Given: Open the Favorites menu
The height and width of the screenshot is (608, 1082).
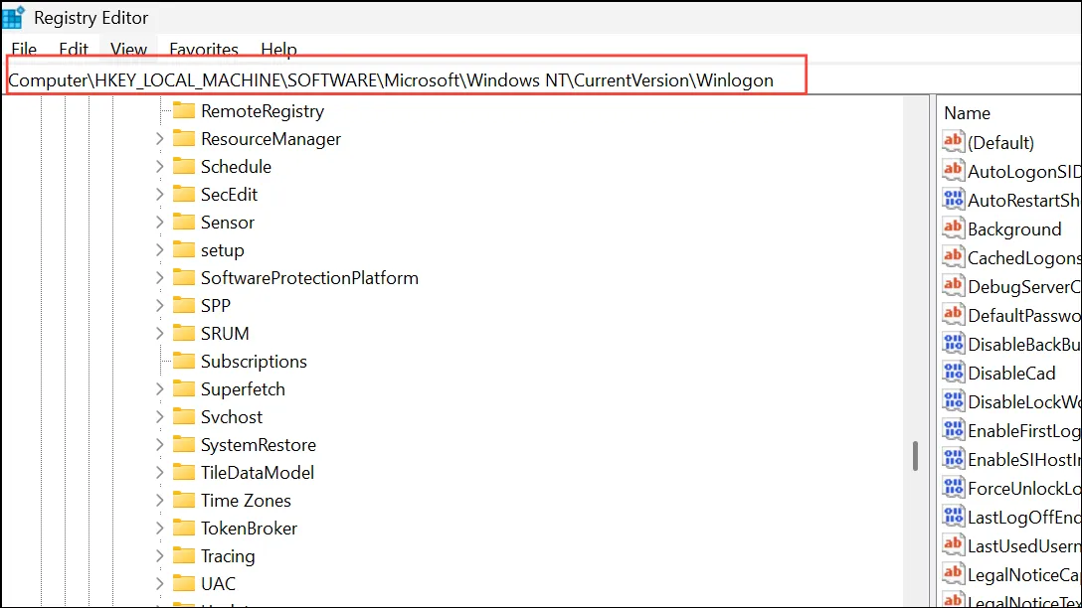Looking at the screenshot, I should coord(204,50).
